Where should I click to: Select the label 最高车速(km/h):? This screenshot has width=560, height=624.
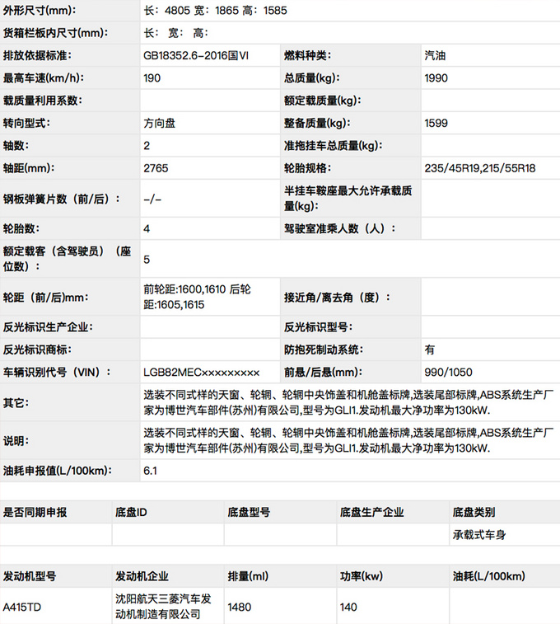[x=44, y=78]
